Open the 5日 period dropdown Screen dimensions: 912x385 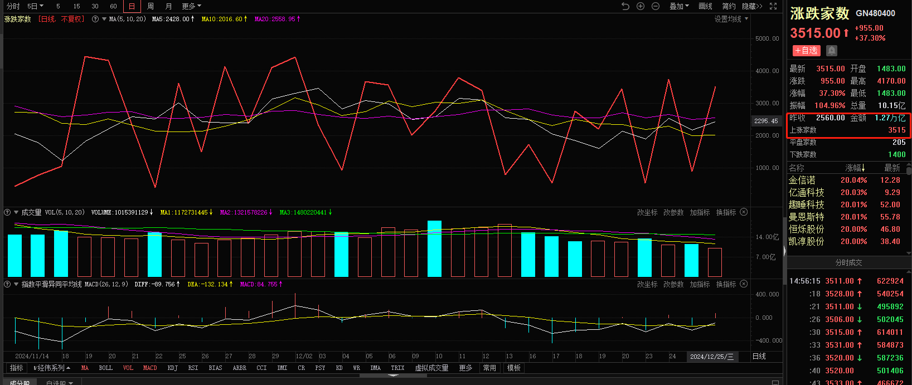[x=36, y=6]
